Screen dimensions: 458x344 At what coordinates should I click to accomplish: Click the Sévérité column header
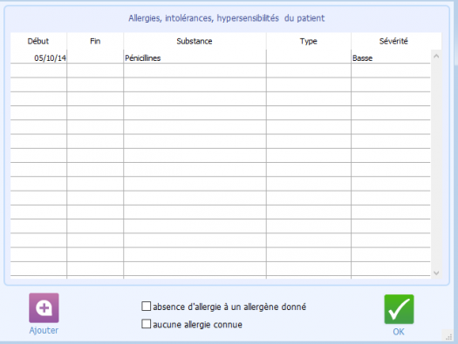tap(393, 41)
